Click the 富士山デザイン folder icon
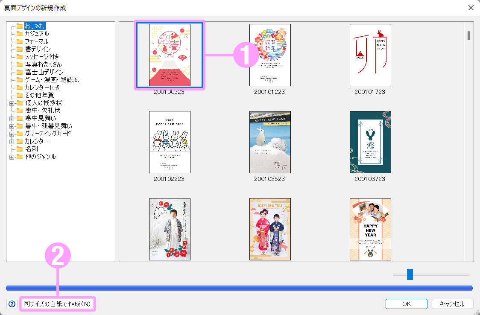The height and width of the screenshot is (315, 480). click(x=19, y=72)
